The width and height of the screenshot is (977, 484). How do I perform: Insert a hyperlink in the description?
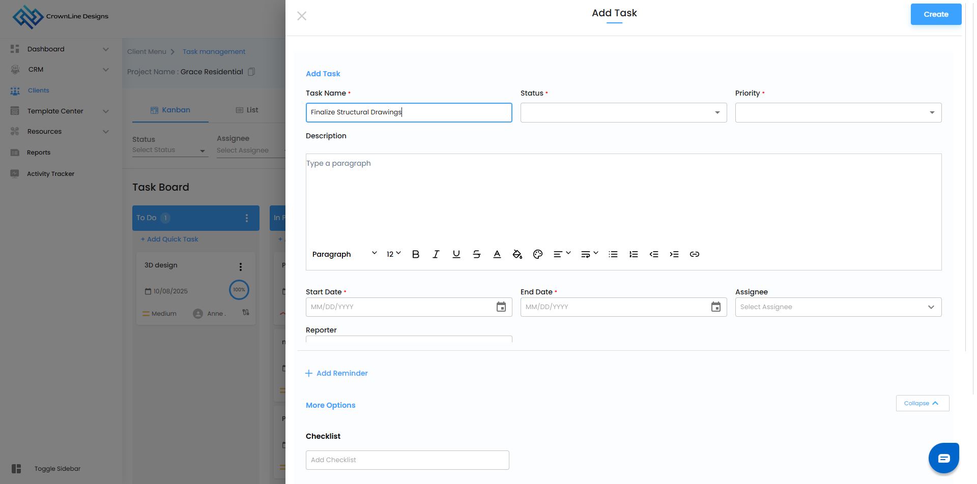(x=694, y=254)
